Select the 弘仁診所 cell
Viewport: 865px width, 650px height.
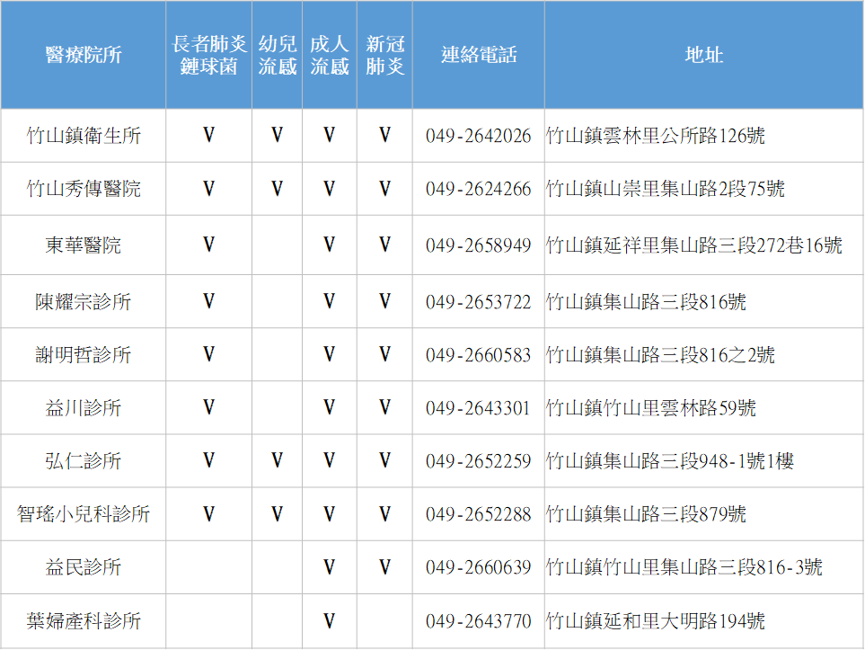pyautogui.click(x=84, y=460)
